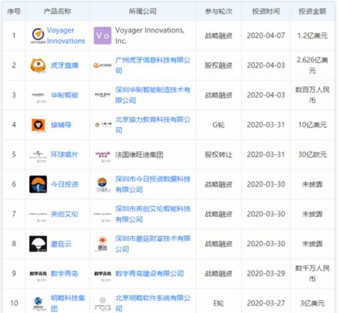Select the Voyager Innovations, Inc. company text
This screenshot has width=338, height=313.
[150, 35]
